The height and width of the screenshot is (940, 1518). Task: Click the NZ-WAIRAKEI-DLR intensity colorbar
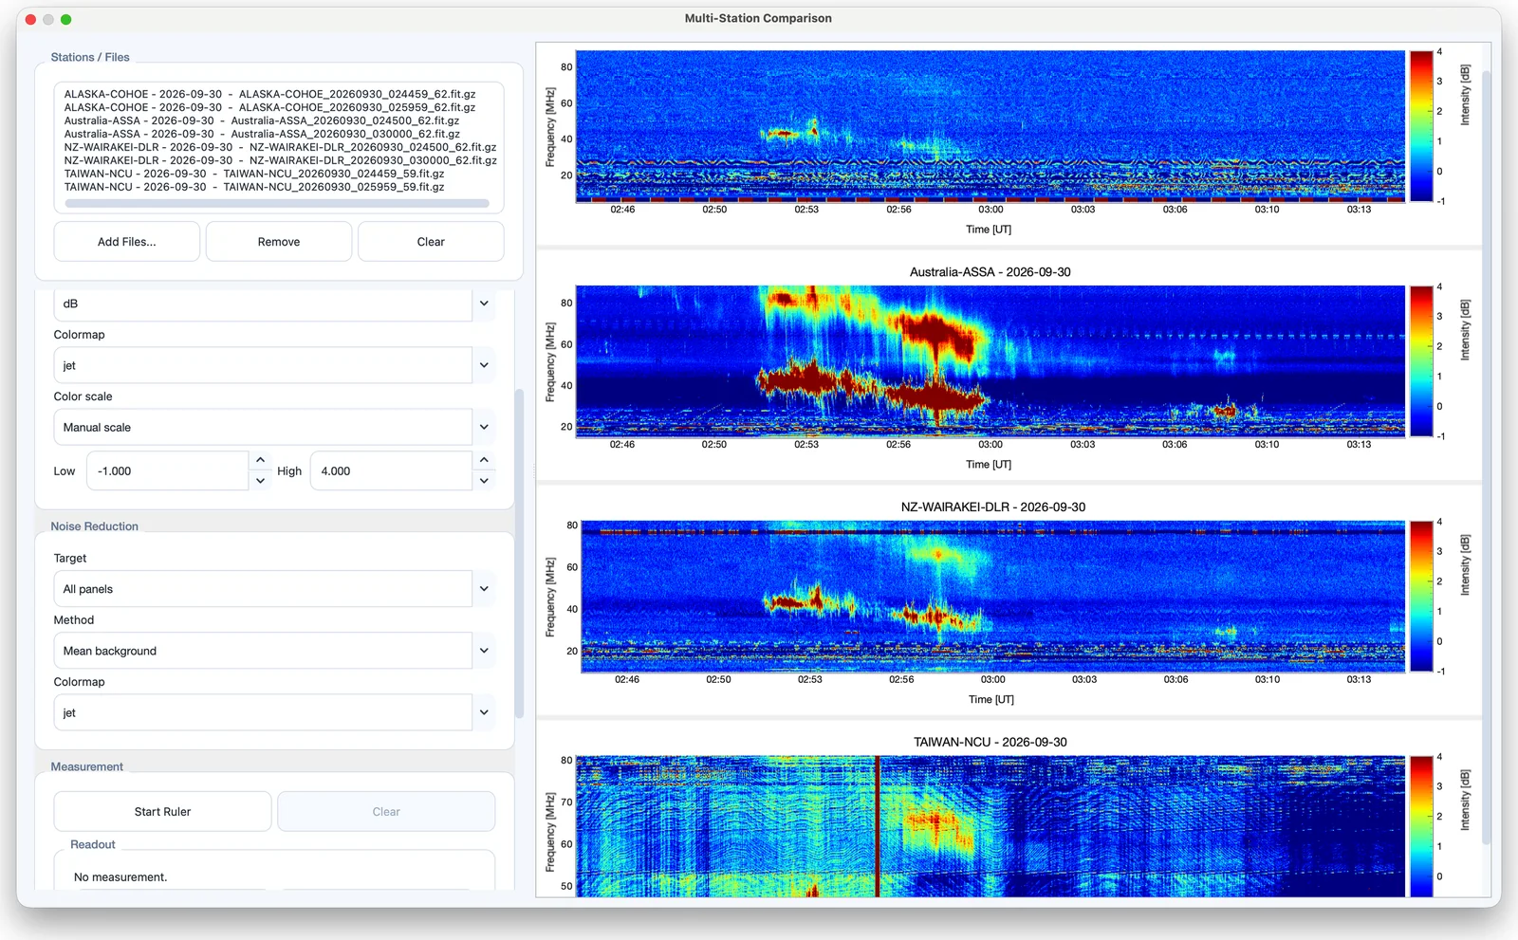(x=1421, y=596)
